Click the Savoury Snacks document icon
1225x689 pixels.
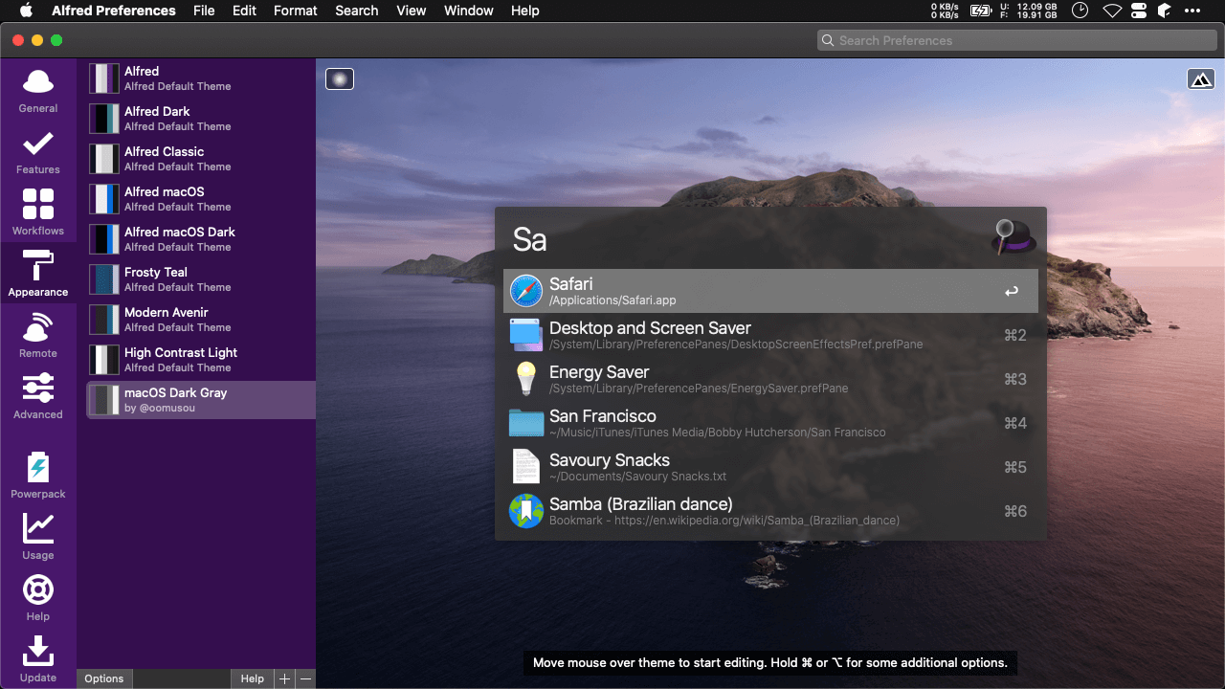pos(526,467)
